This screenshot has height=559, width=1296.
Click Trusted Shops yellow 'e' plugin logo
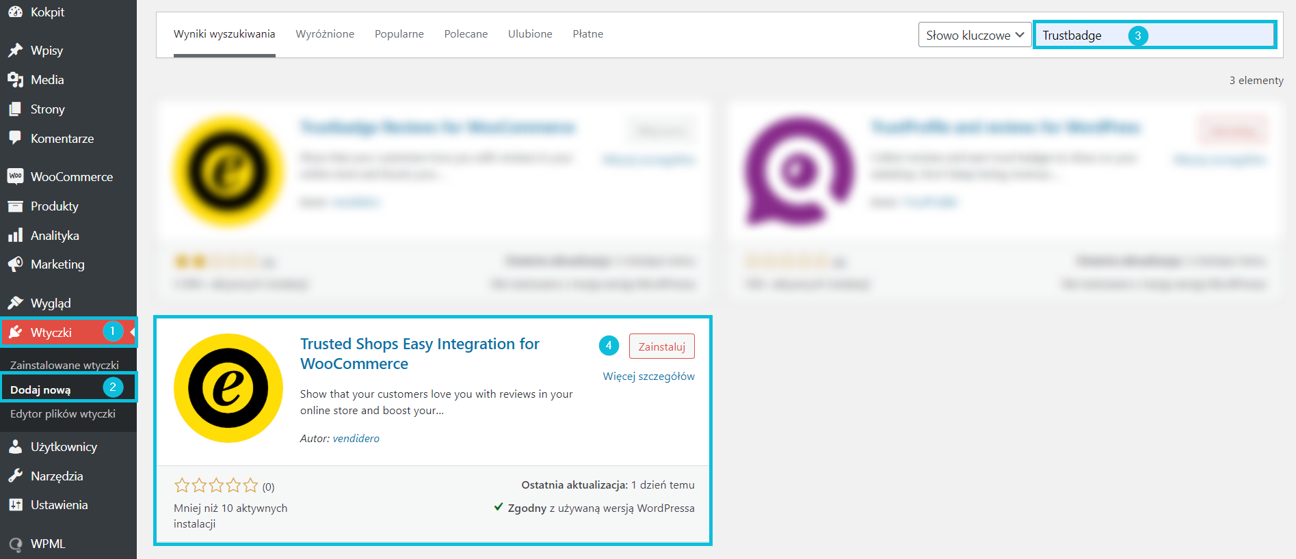(228, 388)
